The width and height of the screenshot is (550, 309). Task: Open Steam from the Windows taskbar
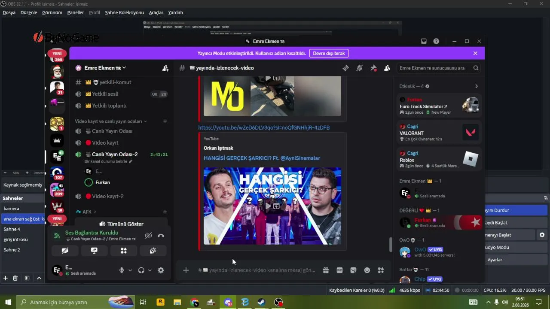(261, 302)
